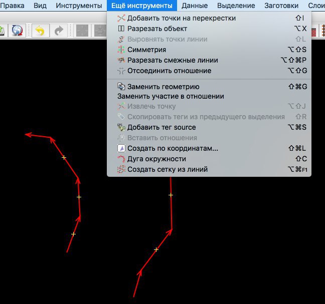325x304 pixels.
Task: Click the split adjacent ways icon
Action: click(x=121, y=60)
